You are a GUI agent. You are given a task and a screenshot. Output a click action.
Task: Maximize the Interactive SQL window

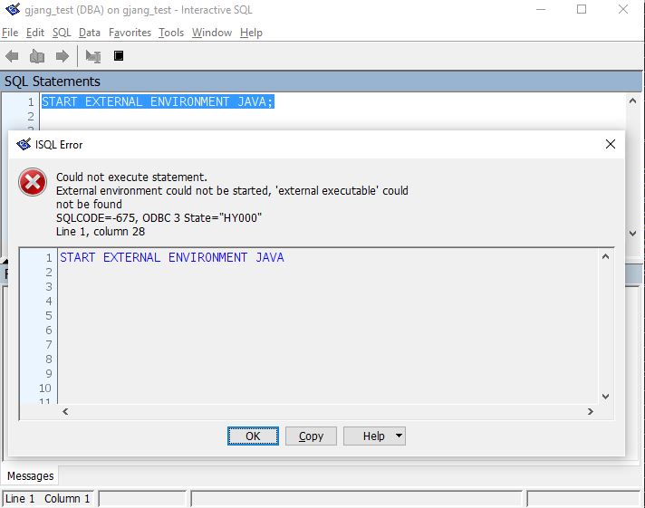coord(582,9)
